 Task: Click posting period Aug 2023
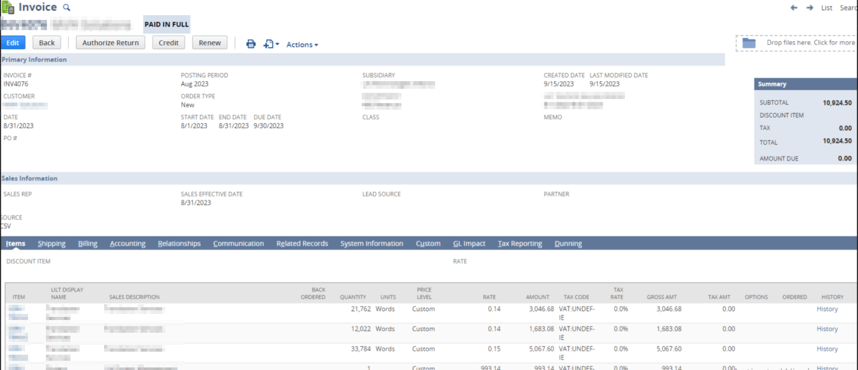coord(194,84)
